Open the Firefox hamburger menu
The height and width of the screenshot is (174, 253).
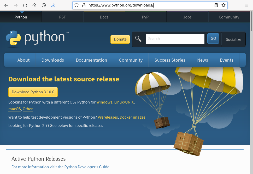click(x=246, y=5)
